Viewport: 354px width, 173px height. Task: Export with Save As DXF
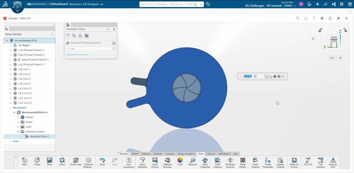pyautogui.click(x=333, y=163)
